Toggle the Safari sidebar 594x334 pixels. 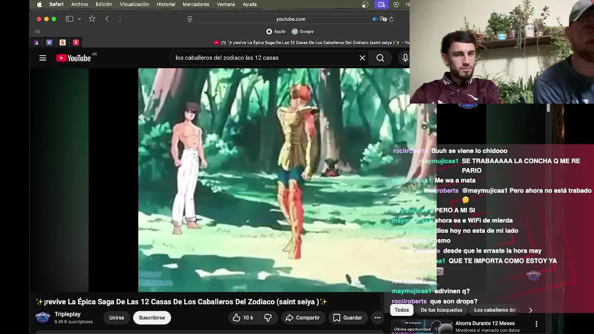[x=69, y=19]
